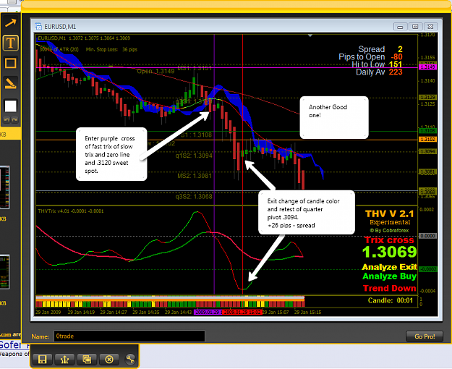This screenshot has height=369, width=452.
Task: Select the arrow annotation tool
Action: click(11, 23)
